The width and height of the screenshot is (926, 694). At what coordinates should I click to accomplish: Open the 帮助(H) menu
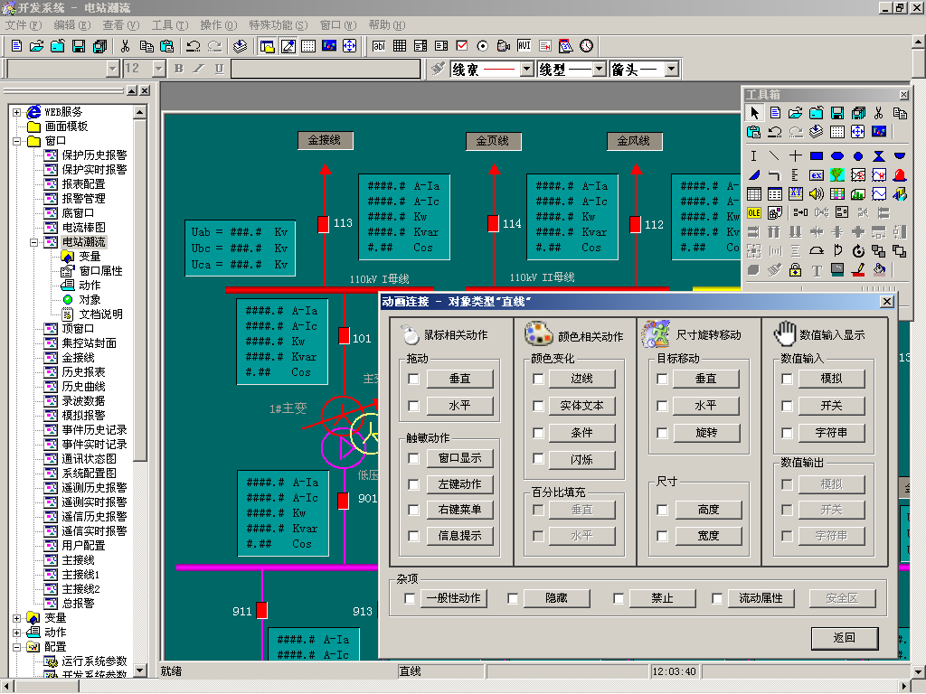tap(387, 24)
